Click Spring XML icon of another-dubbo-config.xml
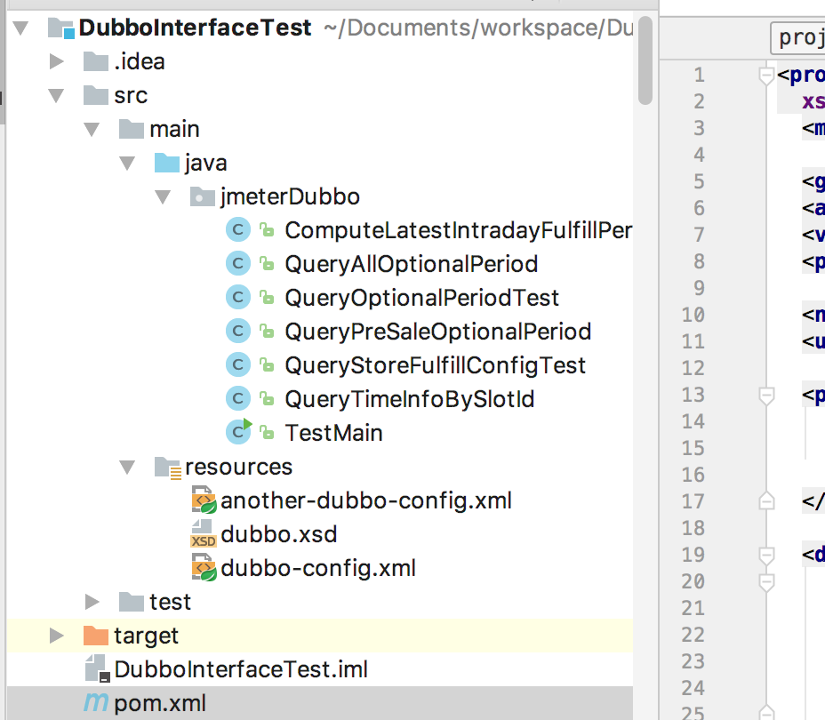The image size is (825, 720). pos(204,500)
